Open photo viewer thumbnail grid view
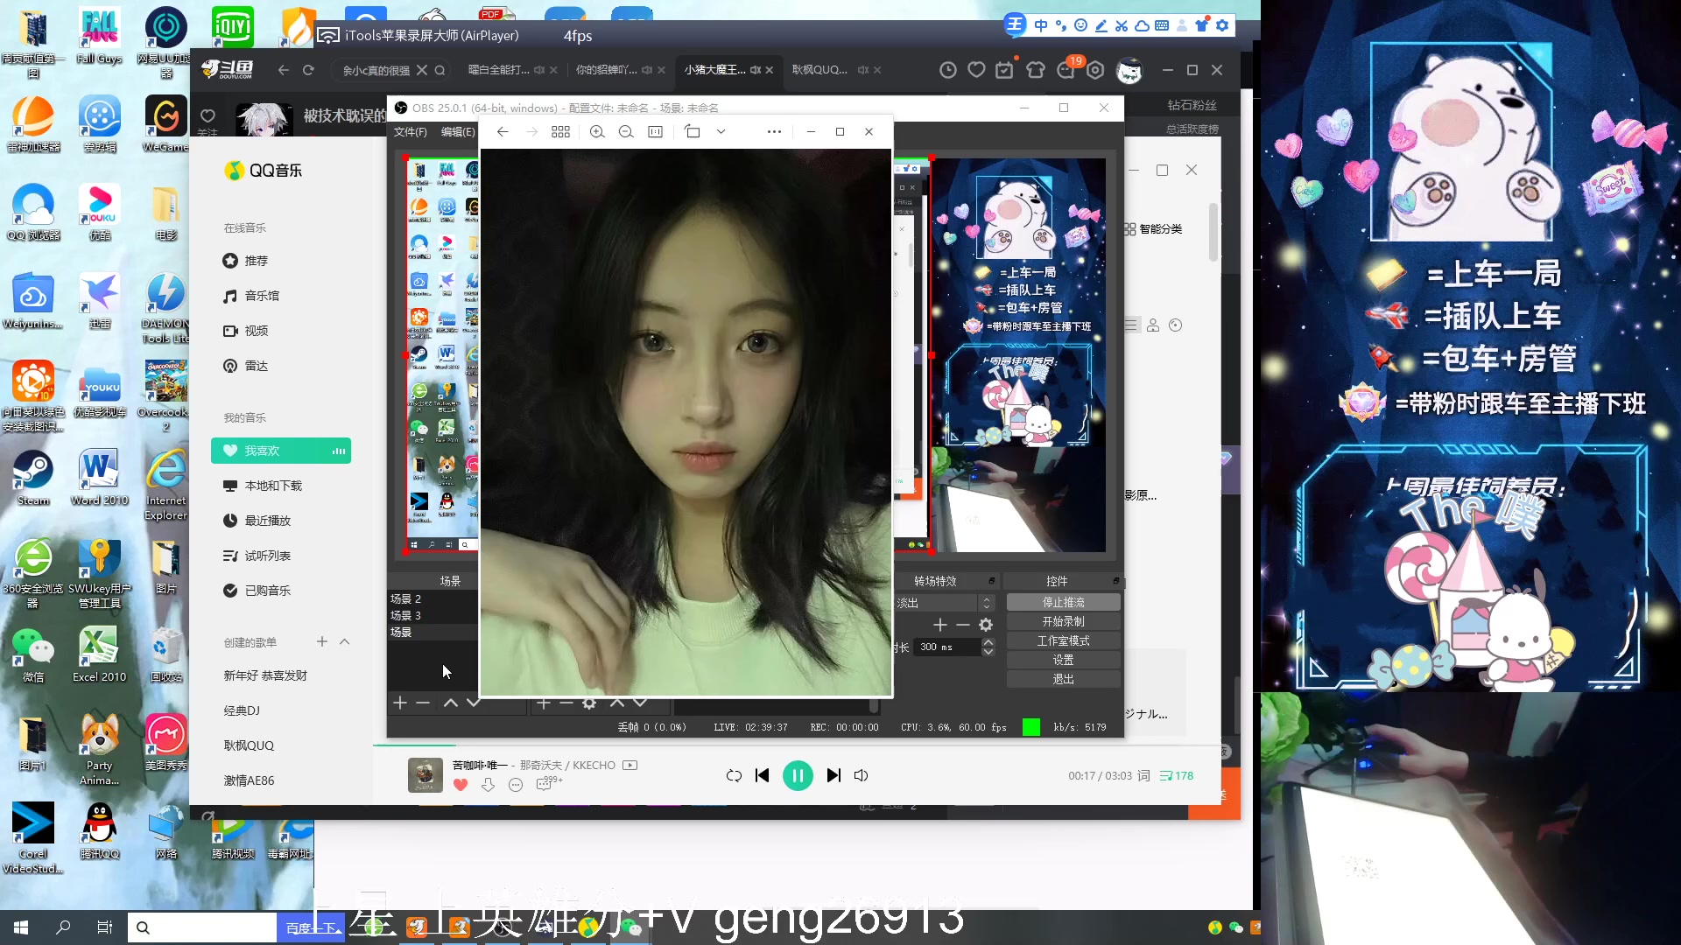The height and width of the screenshot is (945, 1681). pyautogui.click(x=560, y=131)
